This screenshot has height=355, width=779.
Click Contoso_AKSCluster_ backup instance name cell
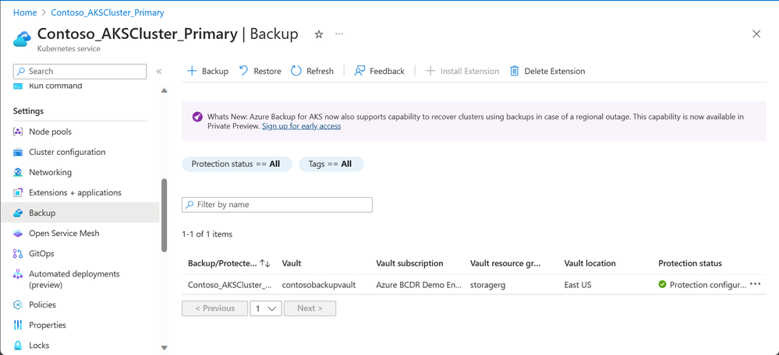point(229,285)
